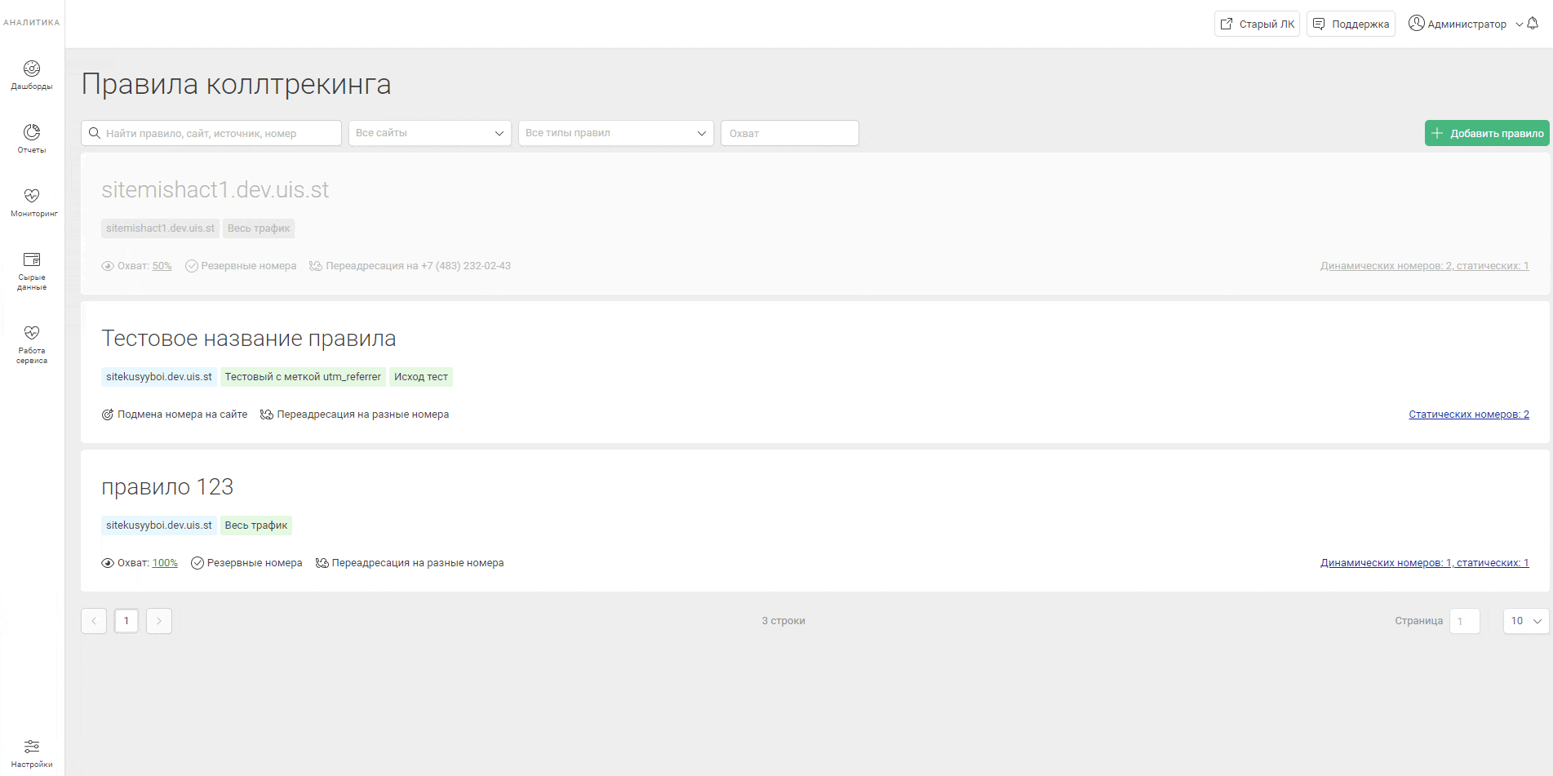Image resolution: width=1553 pixels, height=776 pixels.
Task: Click the Охват filter field
Action: [x=790, y=133]
